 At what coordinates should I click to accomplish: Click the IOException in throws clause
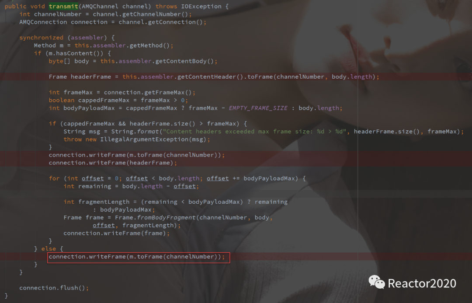point(201,6)
